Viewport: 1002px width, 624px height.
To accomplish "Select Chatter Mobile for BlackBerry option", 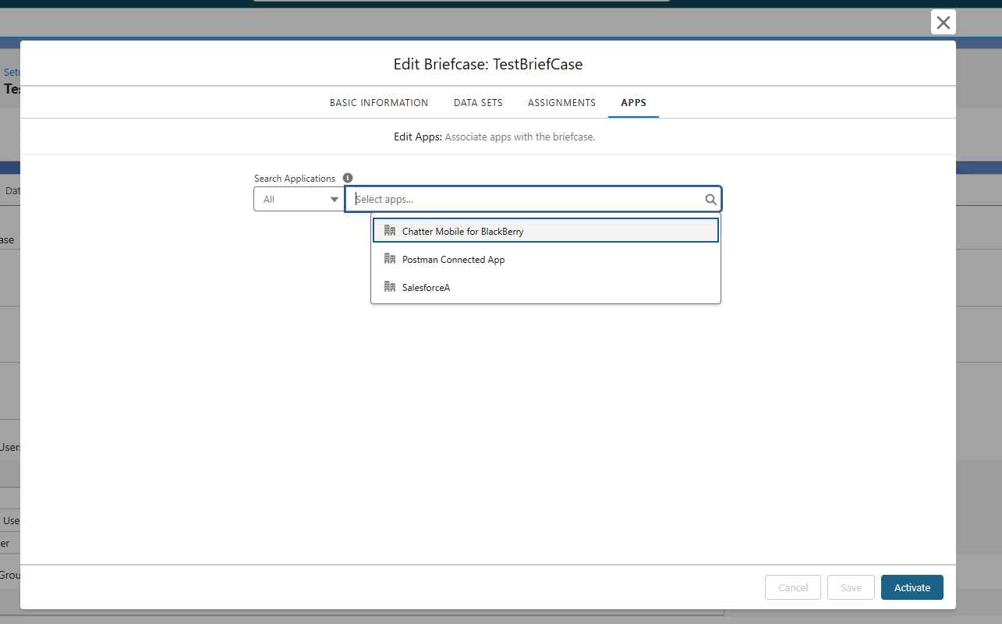I will pyautogui.click(x=463, y=232).
